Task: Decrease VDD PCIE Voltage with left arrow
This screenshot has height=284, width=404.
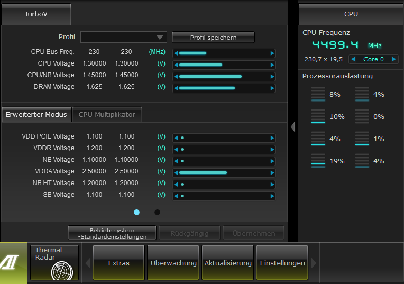Action: [x=176, y=138]
